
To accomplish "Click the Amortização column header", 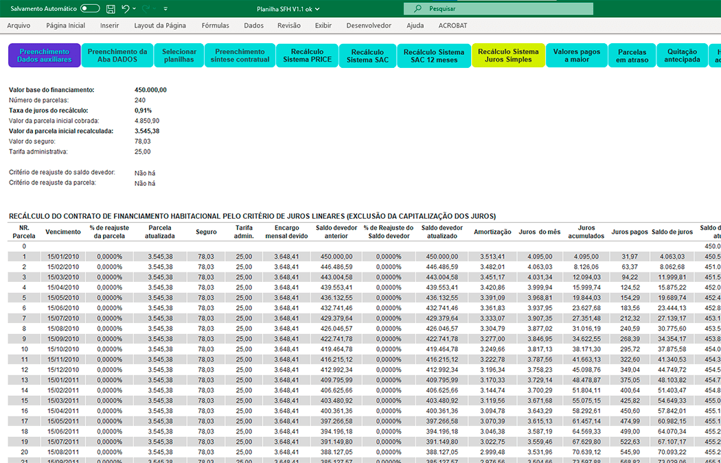I will [x=492, y=232].
